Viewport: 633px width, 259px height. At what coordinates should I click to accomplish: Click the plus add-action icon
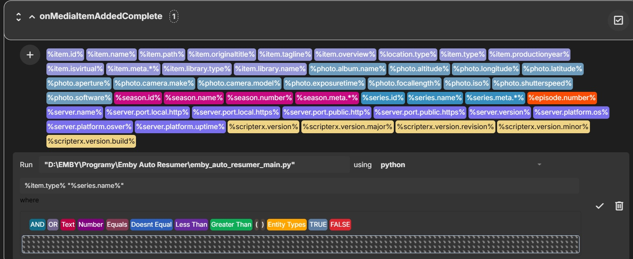tap(30, 55)
